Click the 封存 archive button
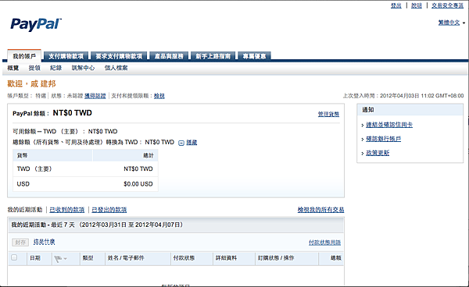469x287 pixels. pyautogui.click(x=20, y=243)
